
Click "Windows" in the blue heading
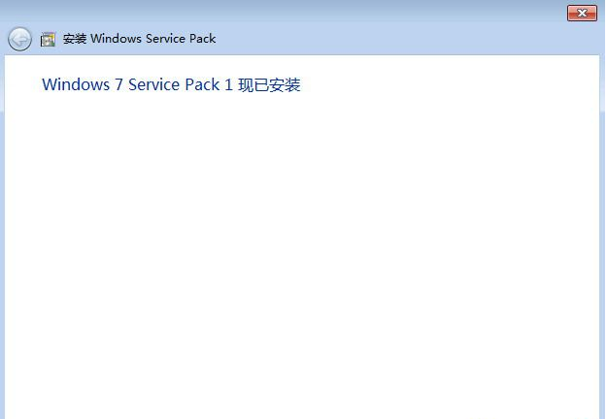pos(76,85)
